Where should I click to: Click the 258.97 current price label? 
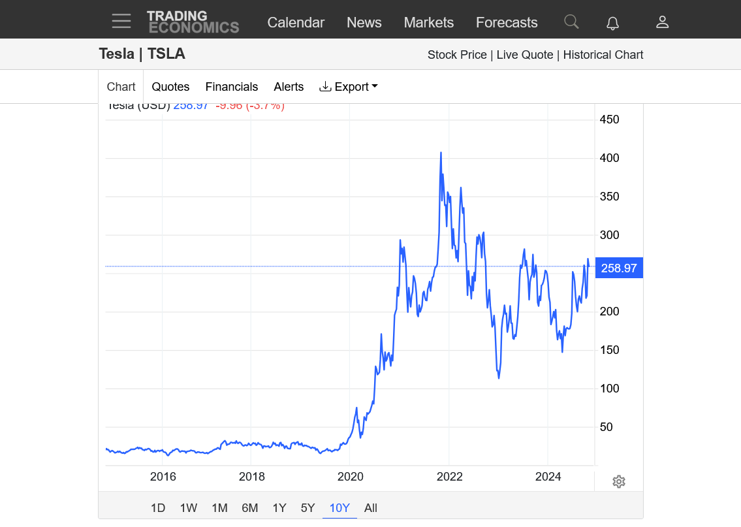click(x=619, y=268)
